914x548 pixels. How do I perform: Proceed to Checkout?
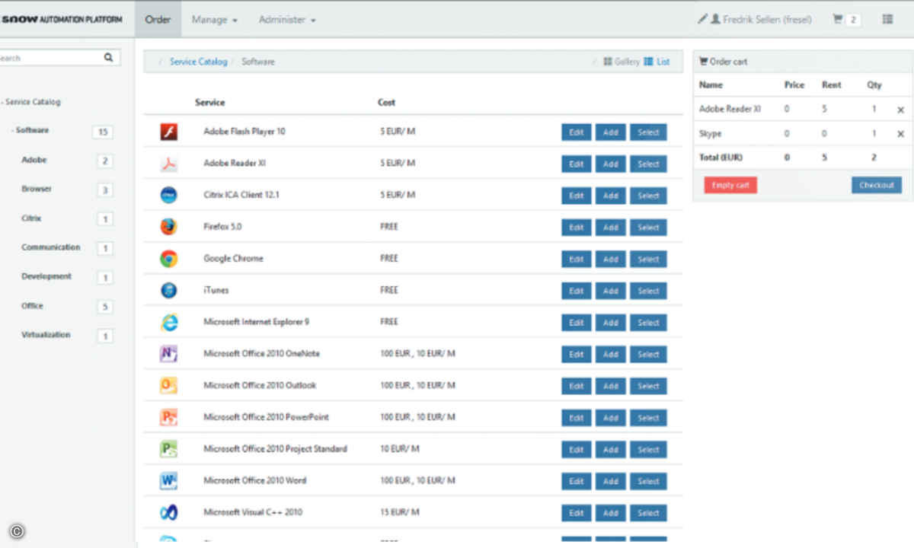[877, 185]
